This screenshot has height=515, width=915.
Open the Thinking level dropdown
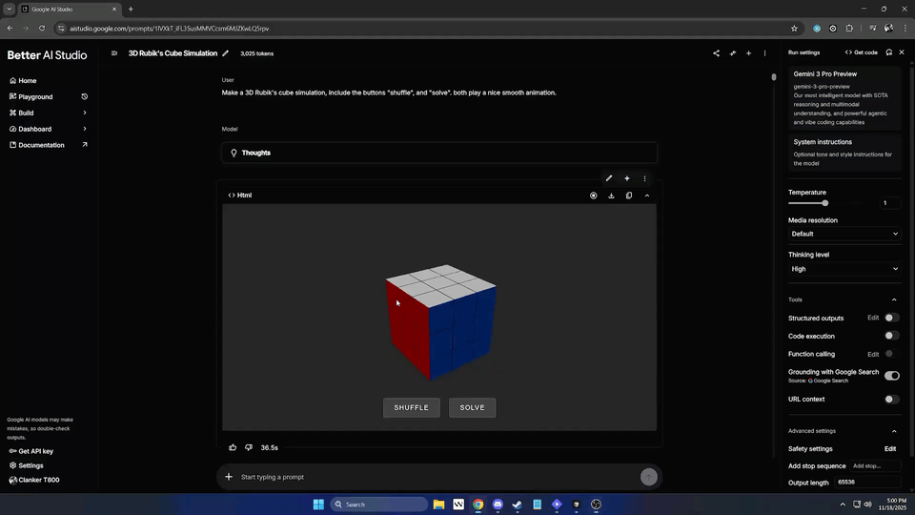844,269
